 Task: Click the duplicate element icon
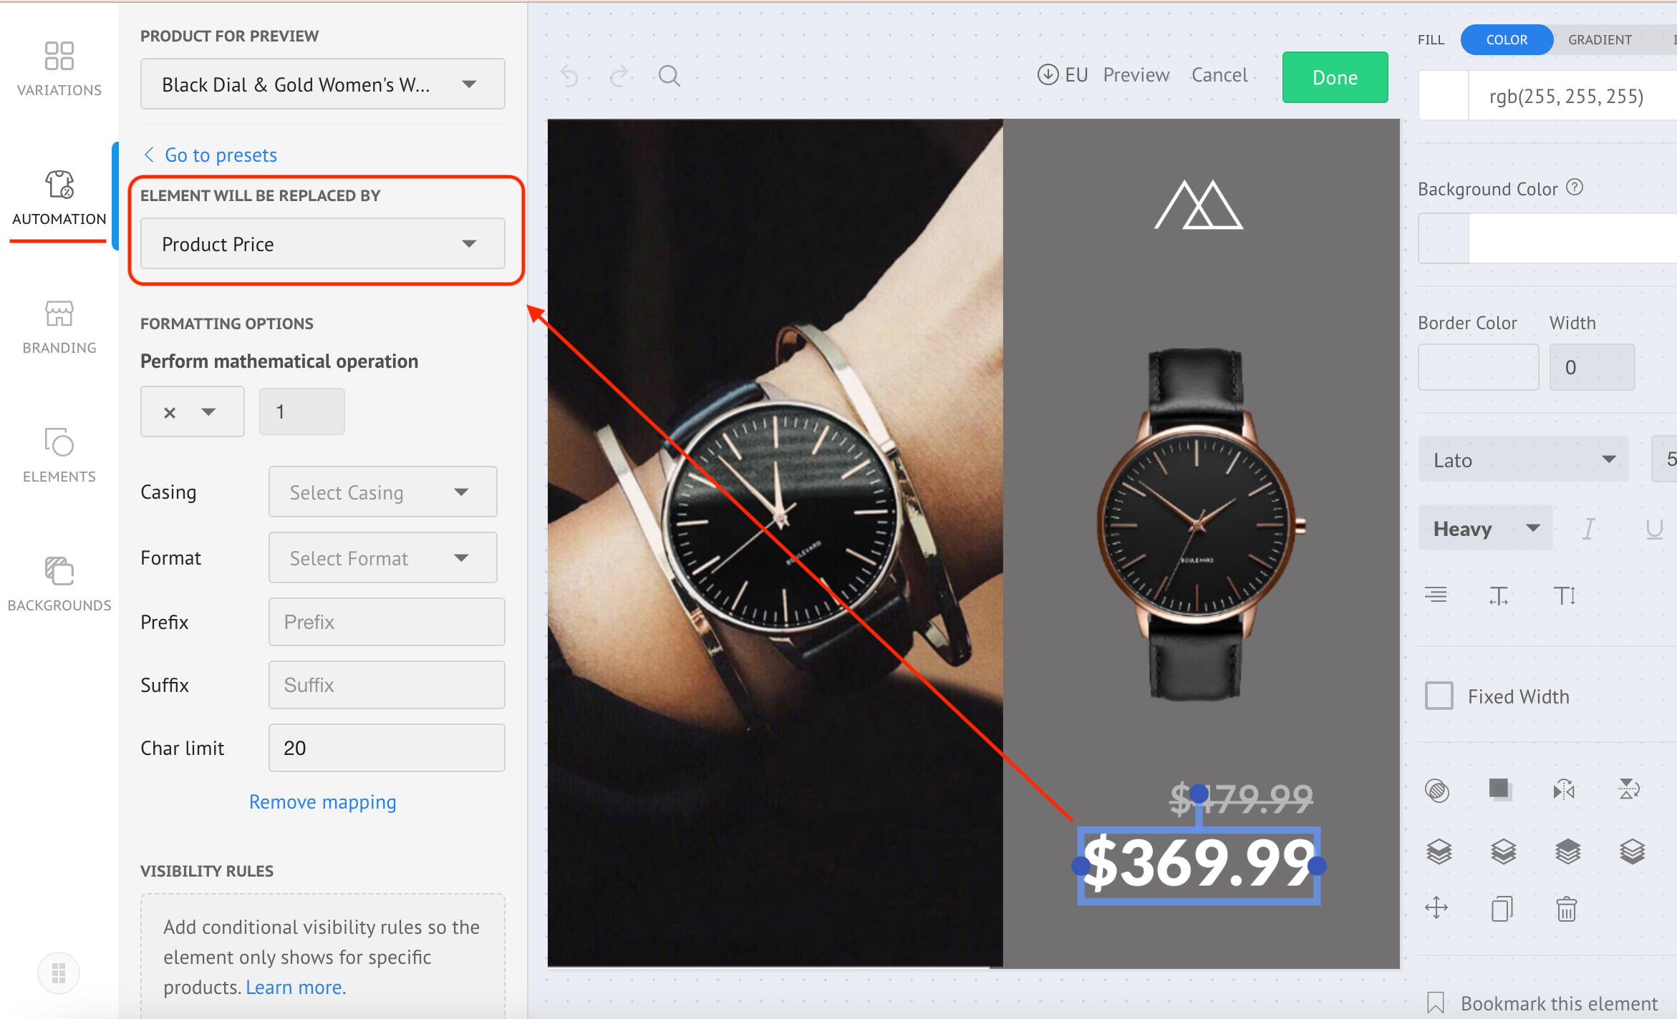[1502, 909]
